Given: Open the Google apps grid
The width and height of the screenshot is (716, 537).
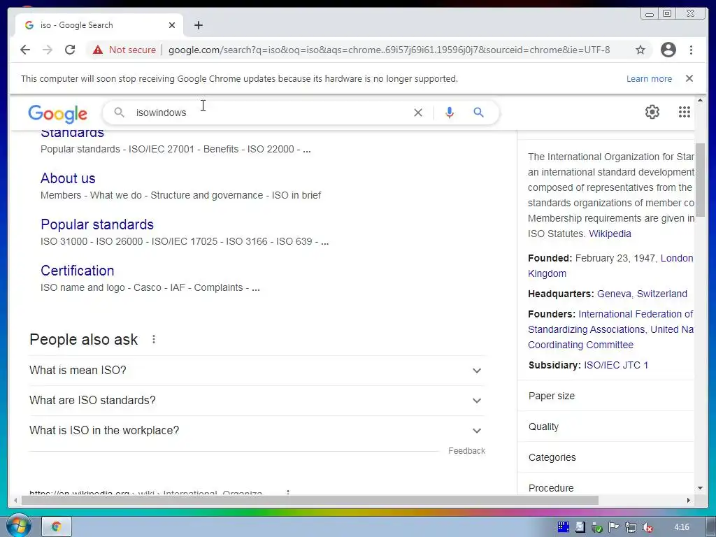Looking at the screenshot, I should [684, 112].
